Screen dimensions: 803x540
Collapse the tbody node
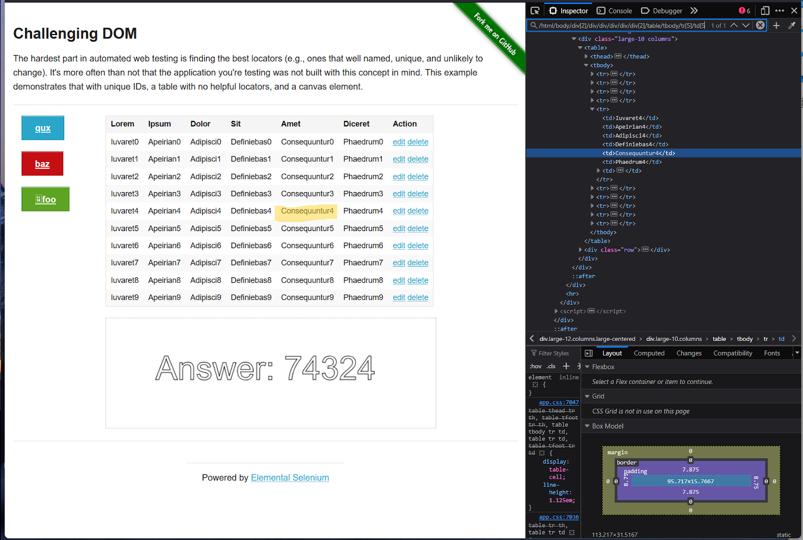[586, 65]
